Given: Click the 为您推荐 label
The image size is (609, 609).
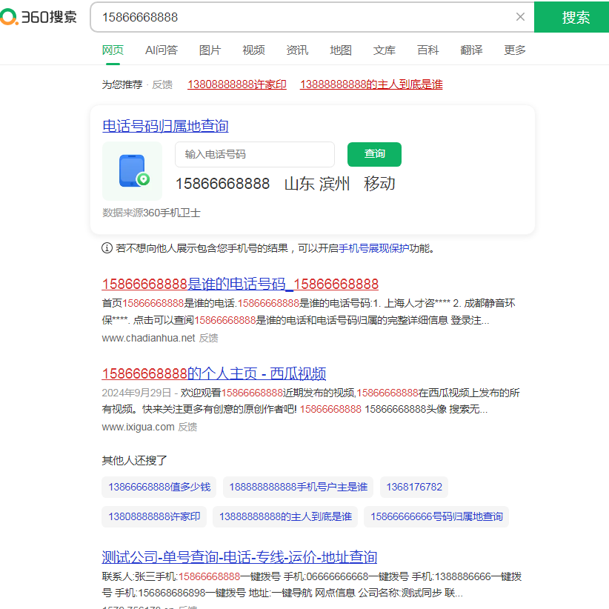Looking at the screenshot, I should click(x=122, y=84).
